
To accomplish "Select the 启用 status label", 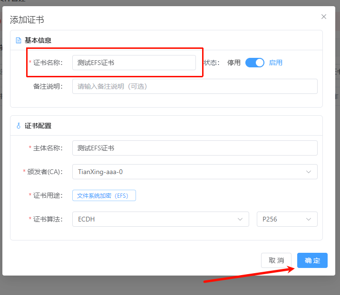I will click(x=276, y=63).
